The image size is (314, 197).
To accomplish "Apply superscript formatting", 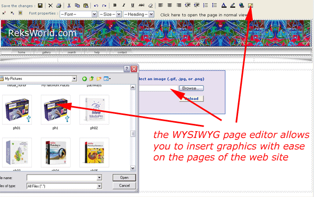I will pos(4,13).
